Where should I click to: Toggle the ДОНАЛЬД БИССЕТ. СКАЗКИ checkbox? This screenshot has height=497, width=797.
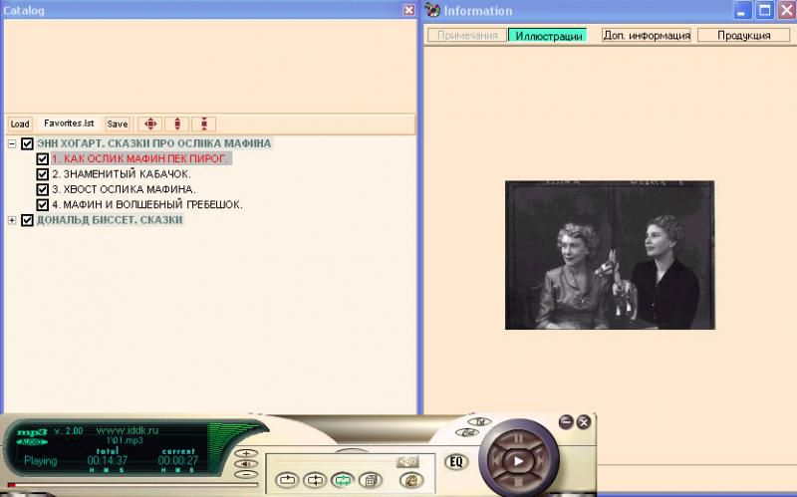tap(27, 220)
